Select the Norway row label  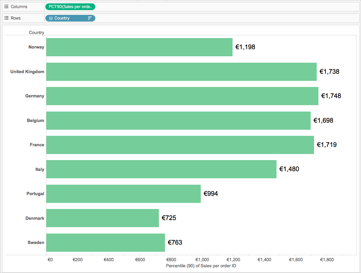point(36,47)
